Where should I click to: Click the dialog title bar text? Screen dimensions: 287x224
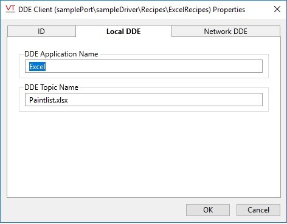131,10
